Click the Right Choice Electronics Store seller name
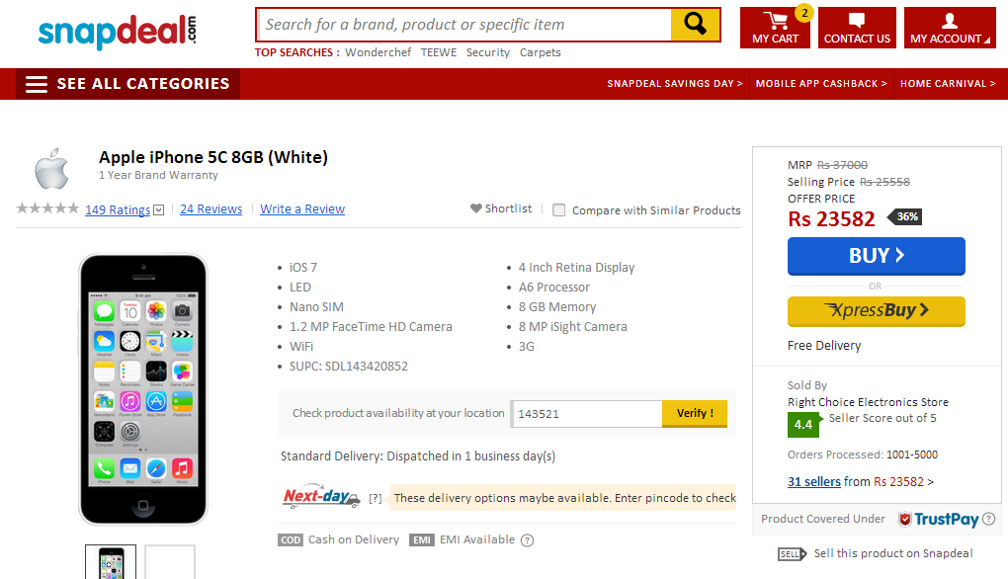 868,402
